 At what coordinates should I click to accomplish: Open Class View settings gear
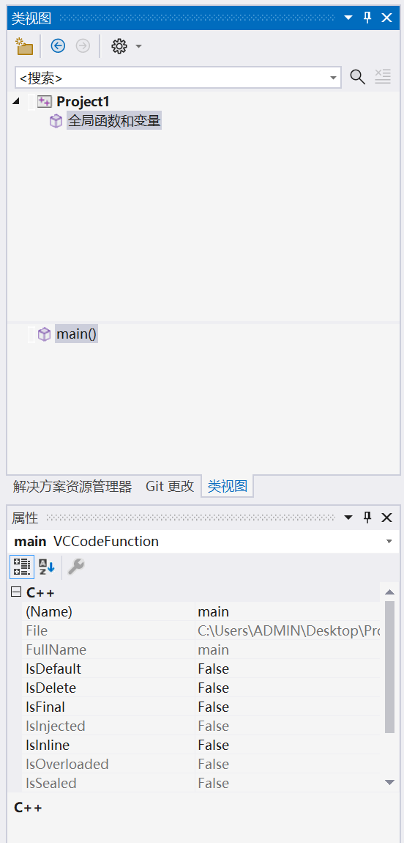119,46
